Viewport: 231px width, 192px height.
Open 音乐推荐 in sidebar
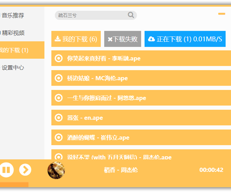click(x=13, y=16)
